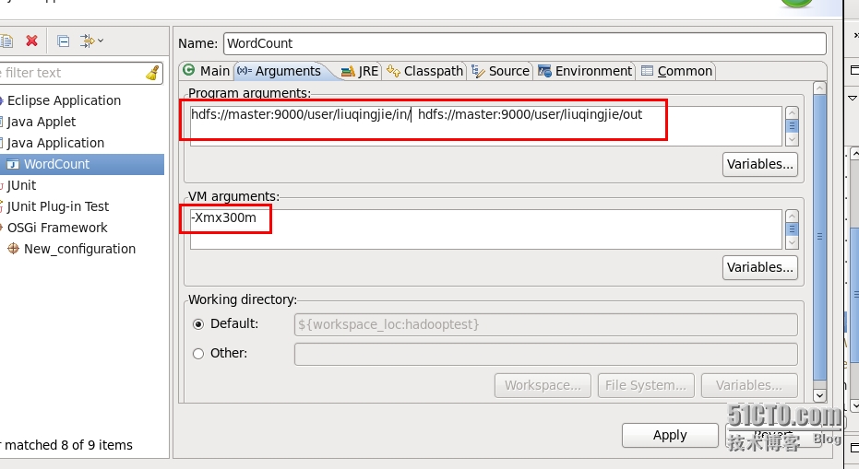
Task: Open the filter launch configurations dropdown
Action: 91,41
